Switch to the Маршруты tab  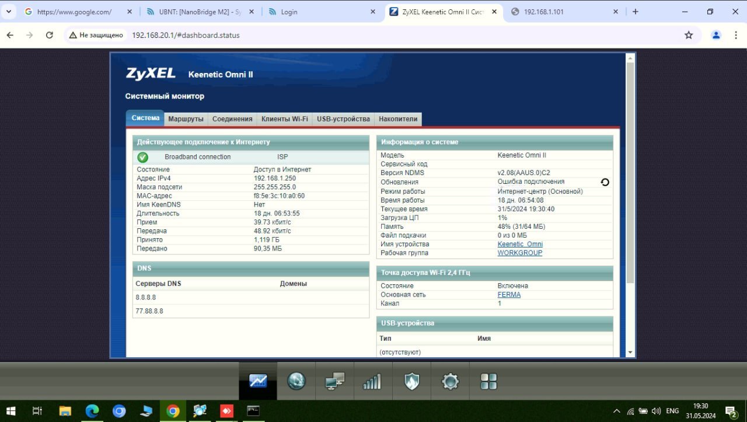186,119
